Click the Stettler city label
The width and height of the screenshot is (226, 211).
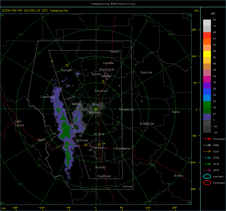(x=146, y=73)
